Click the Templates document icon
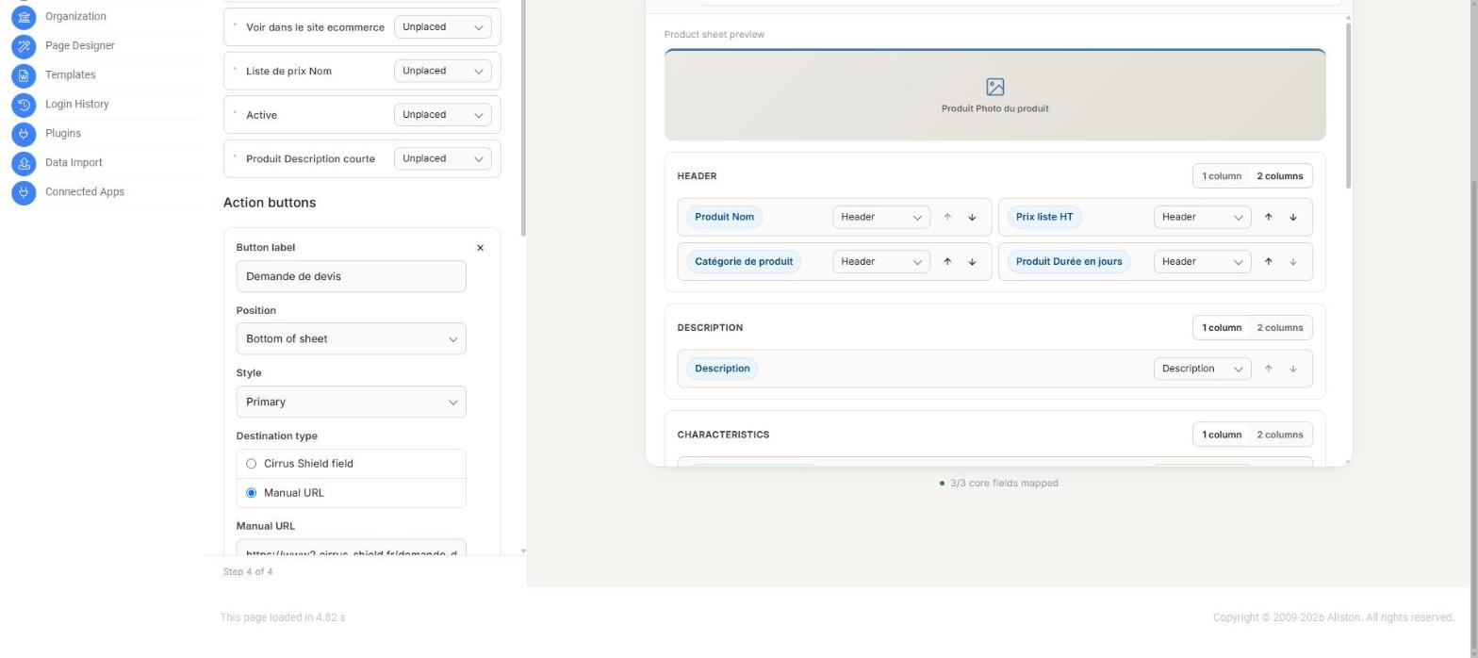This screenshot has width=1478, height=658. (24, 74)
